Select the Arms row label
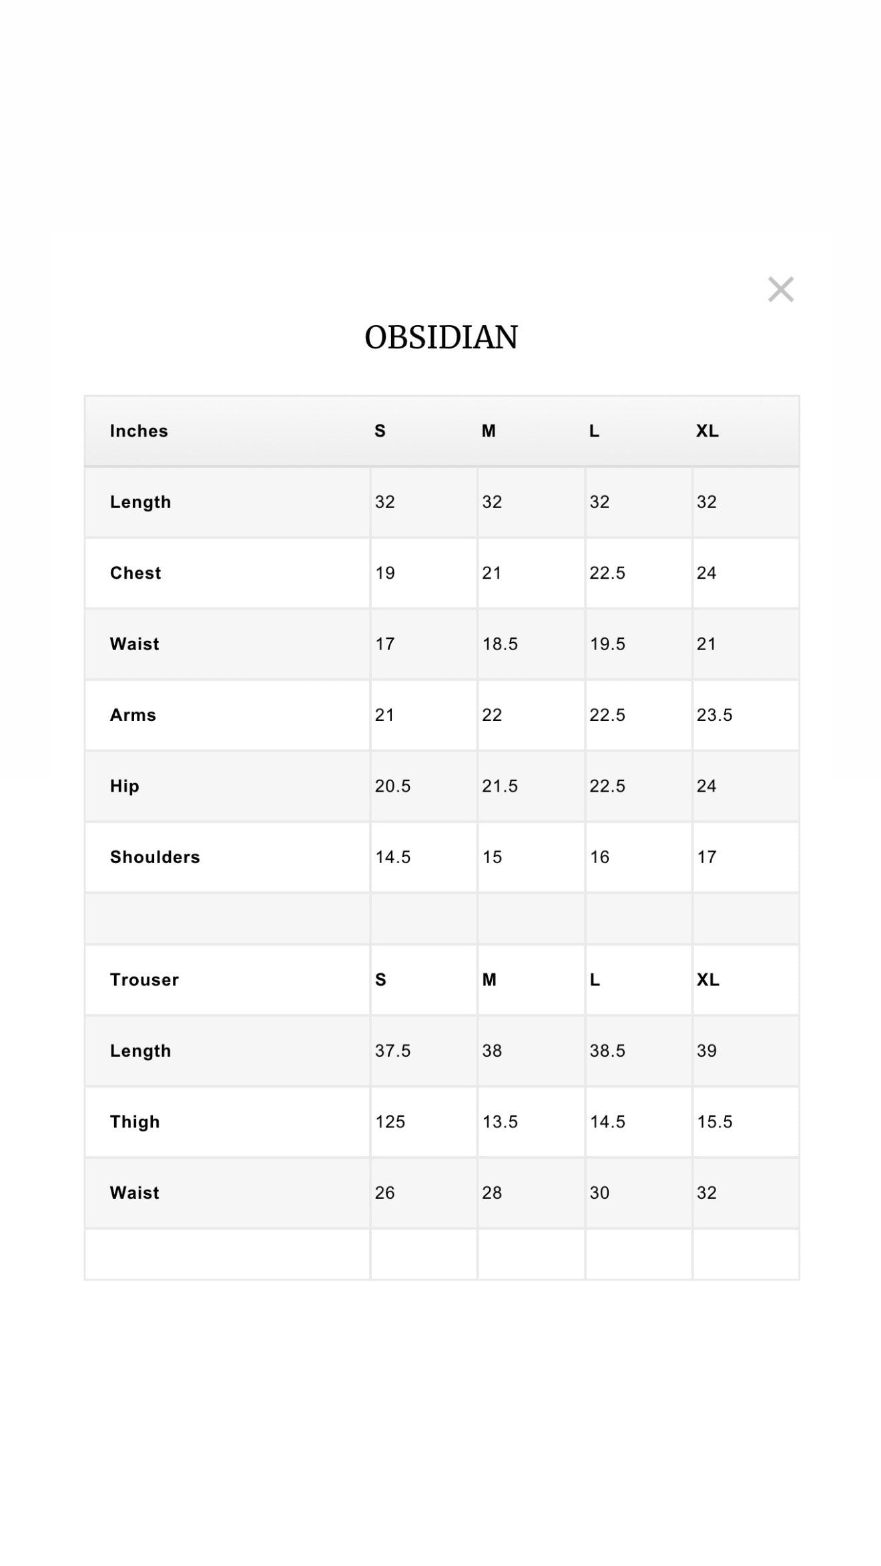This screenshot has height=1566, width=881. (133, 716)
